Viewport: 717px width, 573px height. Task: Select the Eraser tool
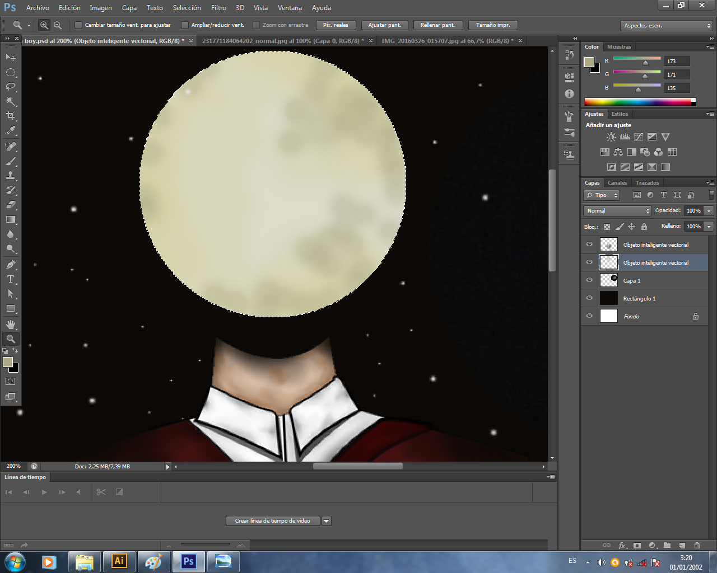click(x=11, y=205)
